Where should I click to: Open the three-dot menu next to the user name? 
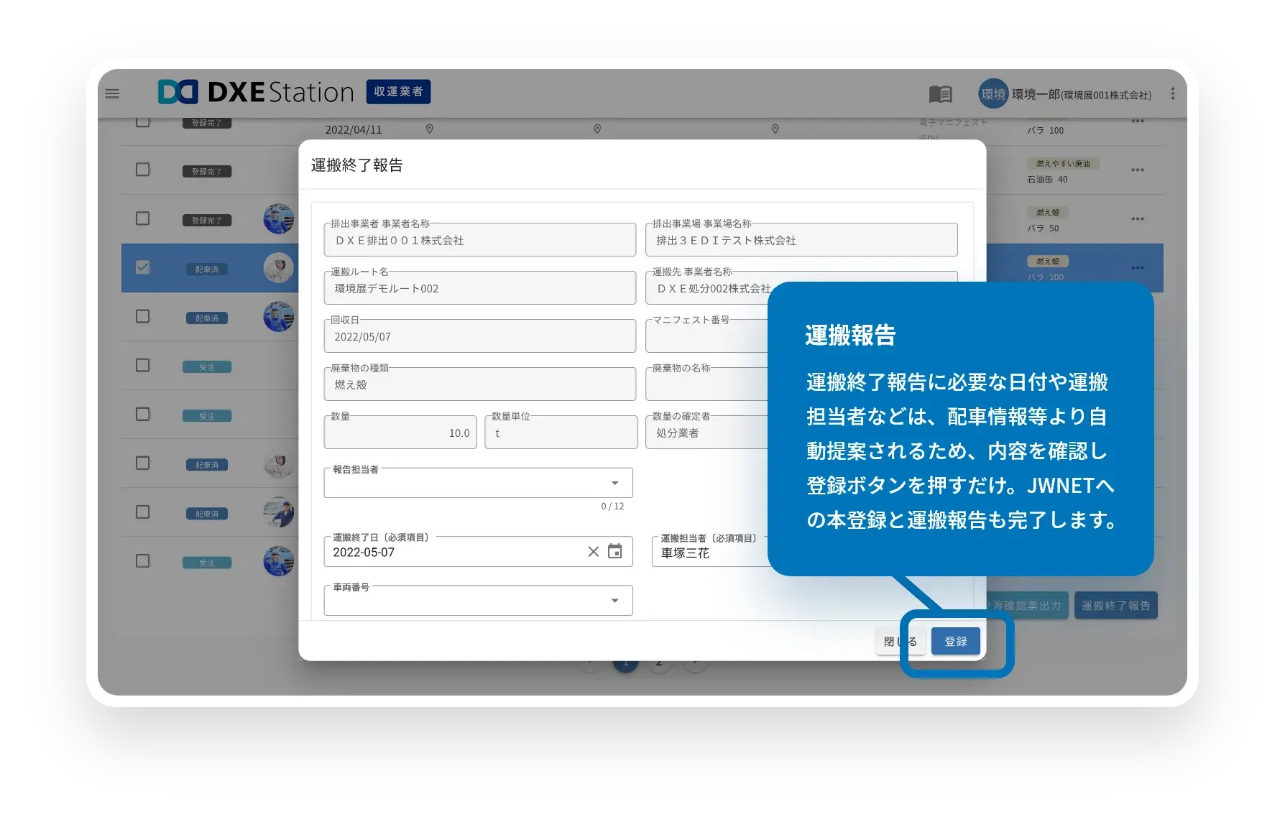click(x=1174, y=93)
